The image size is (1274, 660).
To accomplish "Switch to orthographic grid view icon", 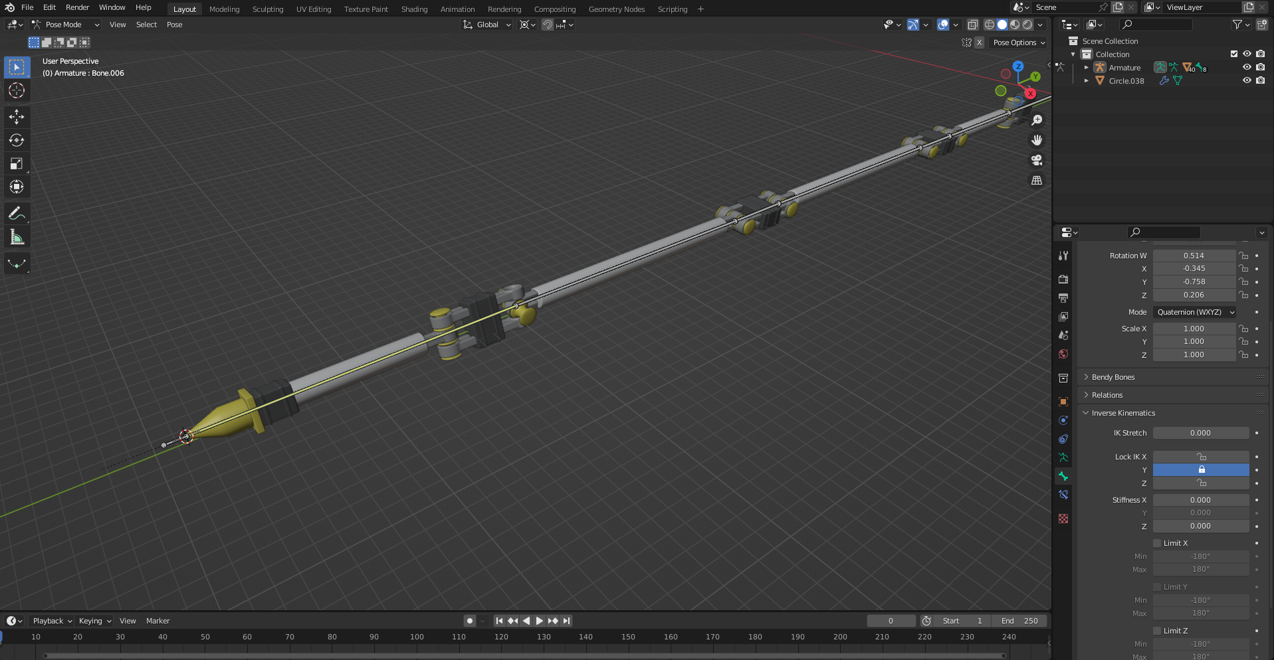I will tap(1037, 181).
